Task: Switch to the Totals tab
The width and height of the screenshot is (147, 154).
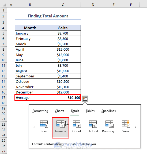Action: pos(75,111)
